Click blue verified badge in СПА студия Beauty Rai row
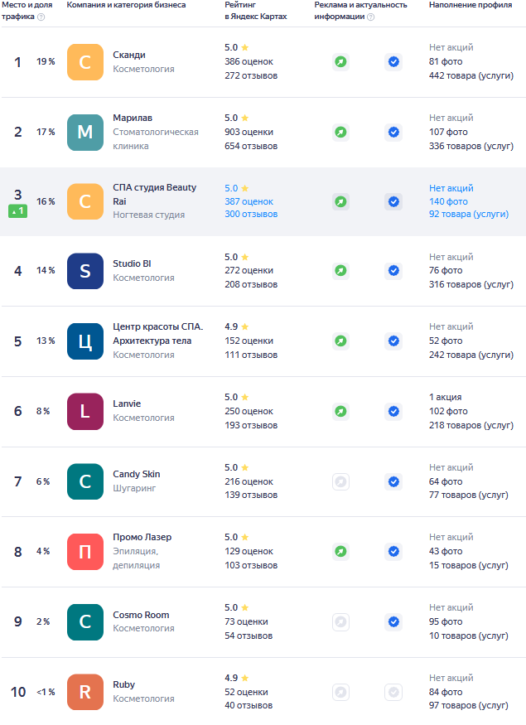526x725 pixels. (393, 201)
